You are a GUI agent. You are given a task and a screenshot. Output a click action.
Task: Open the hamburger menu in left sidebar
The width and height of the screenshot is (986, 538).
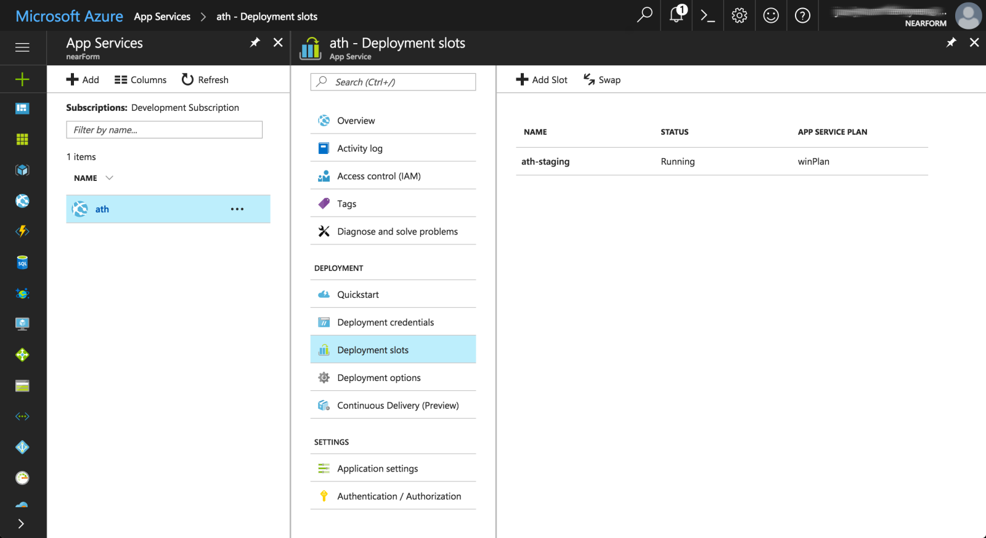pyautogui.click(x=22, y=47)
